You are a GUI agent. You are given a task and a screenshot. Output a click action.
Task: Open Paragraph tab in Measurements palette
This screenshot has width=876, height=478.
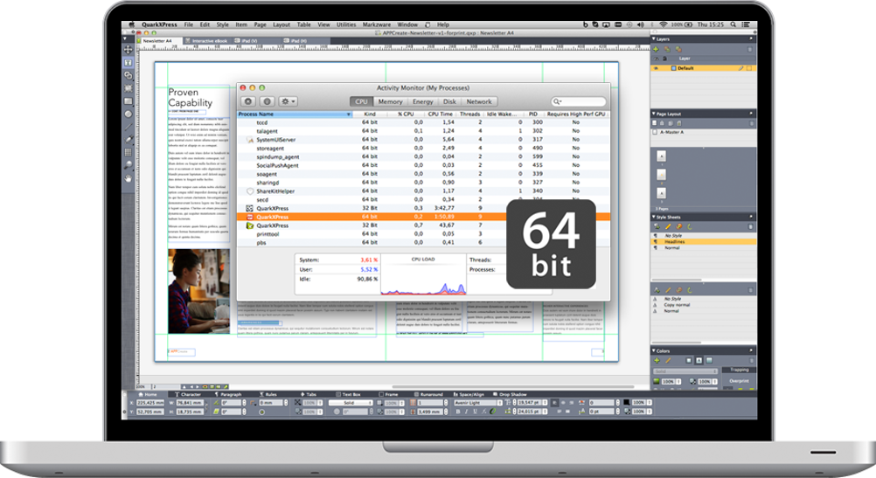point(228,394)
